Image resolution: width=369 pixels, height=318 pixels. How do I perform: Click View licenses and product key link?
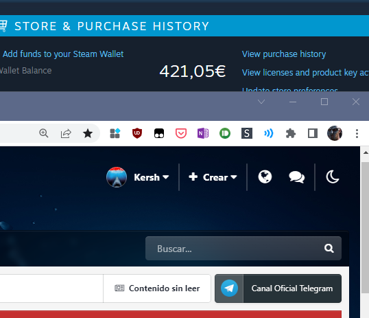pyautogui.click(x=305, y=73)
